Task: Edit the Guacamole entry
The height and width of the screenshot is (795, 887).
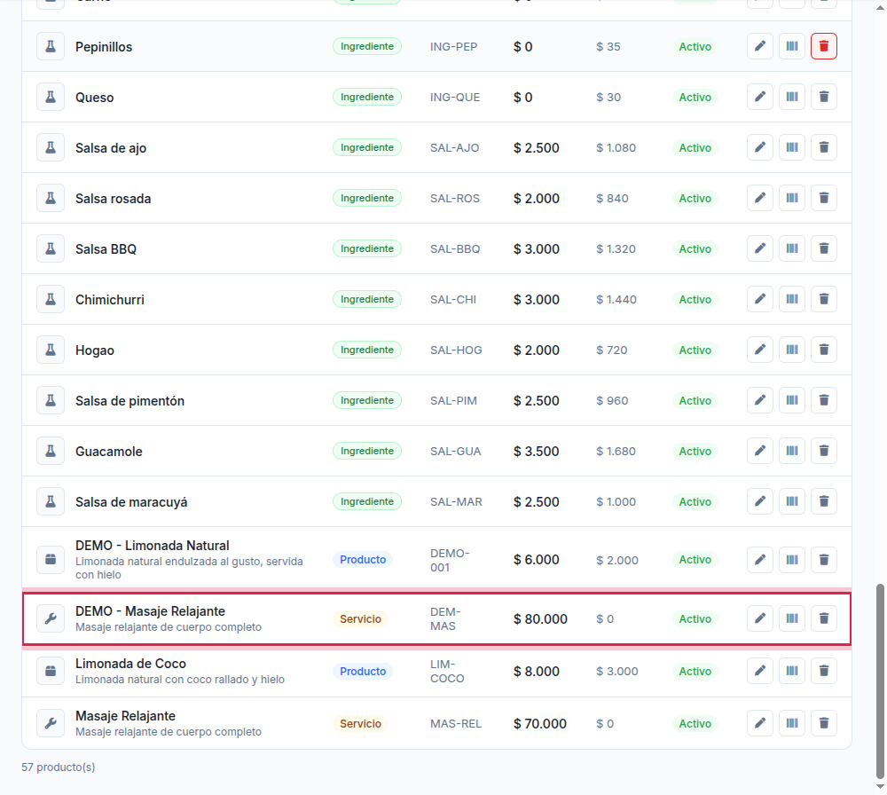Action: coord(760,451)
